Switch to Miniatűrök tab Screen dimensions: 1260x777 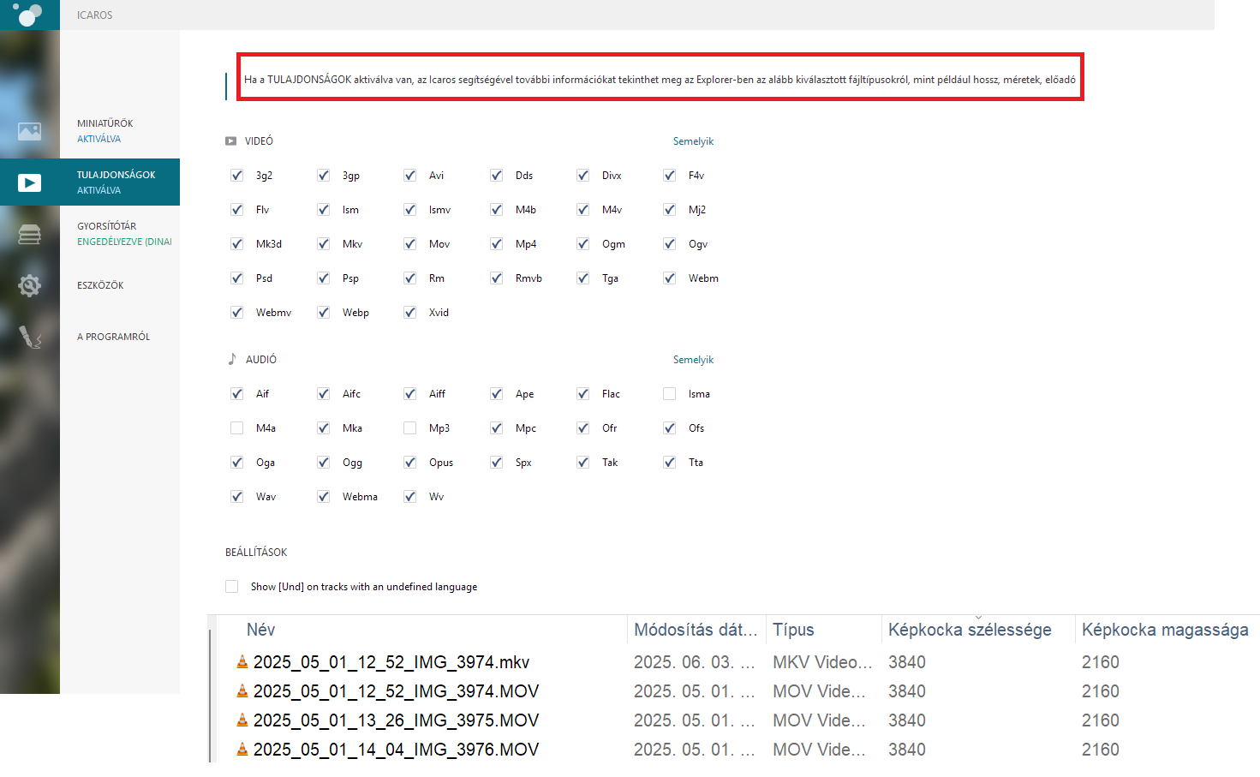[x=120, y=131]
